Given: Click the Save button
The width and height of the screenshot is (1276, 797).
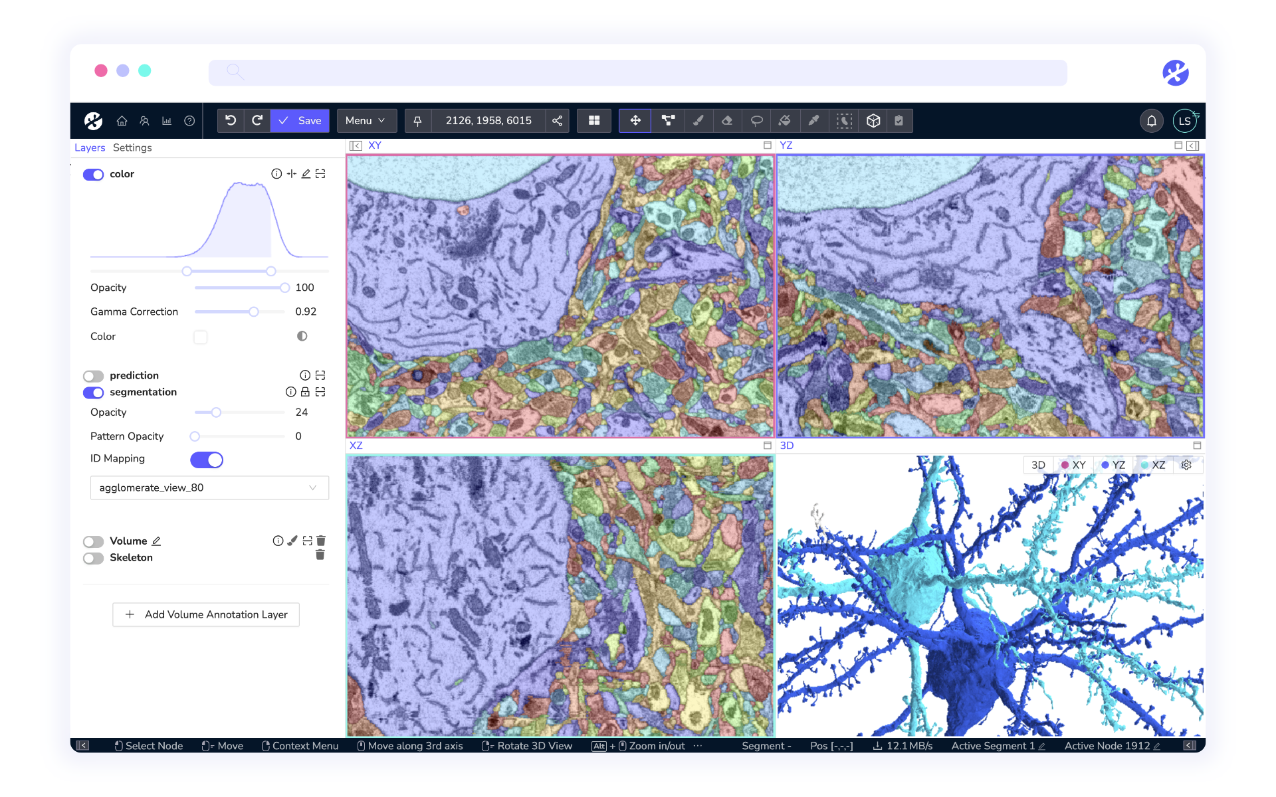Looking at the screenshot, I should (300, 120).
